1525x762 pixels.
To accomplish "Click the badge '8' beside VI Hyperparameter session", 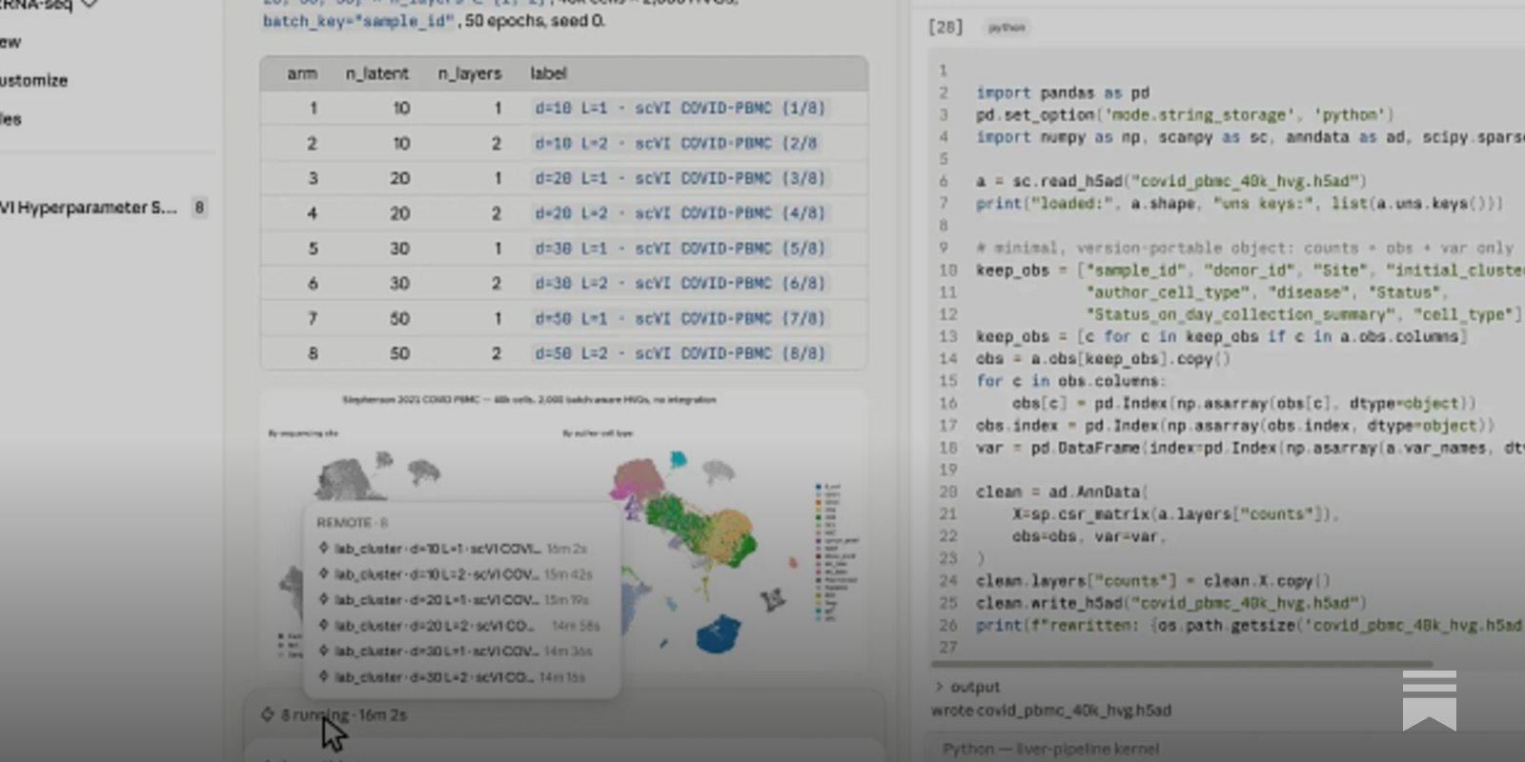I will click(x=199, y=208).
